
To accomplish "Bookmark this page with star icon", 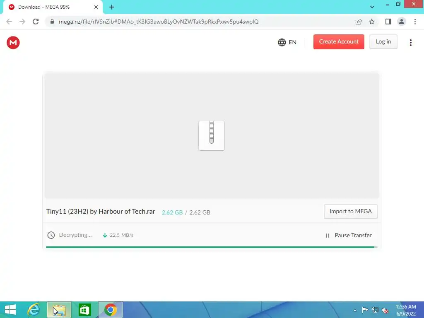I will point(372,22).
